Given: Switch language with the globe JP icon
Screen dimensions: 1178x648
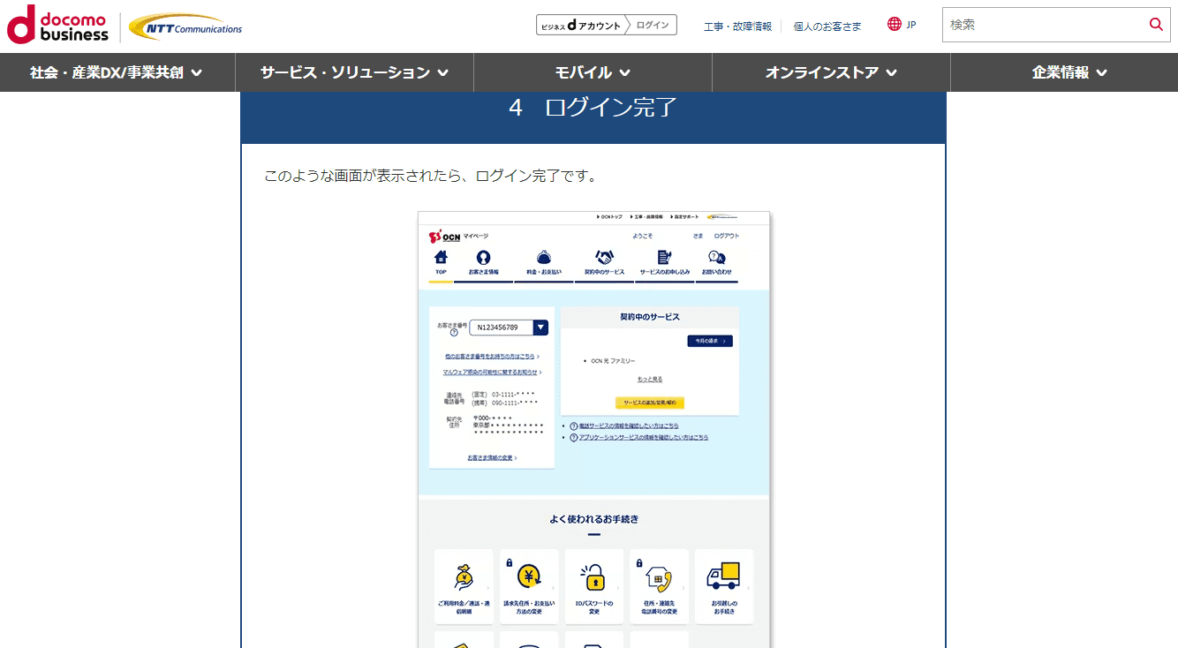Looking at the screenshot, I should [902, 25].
